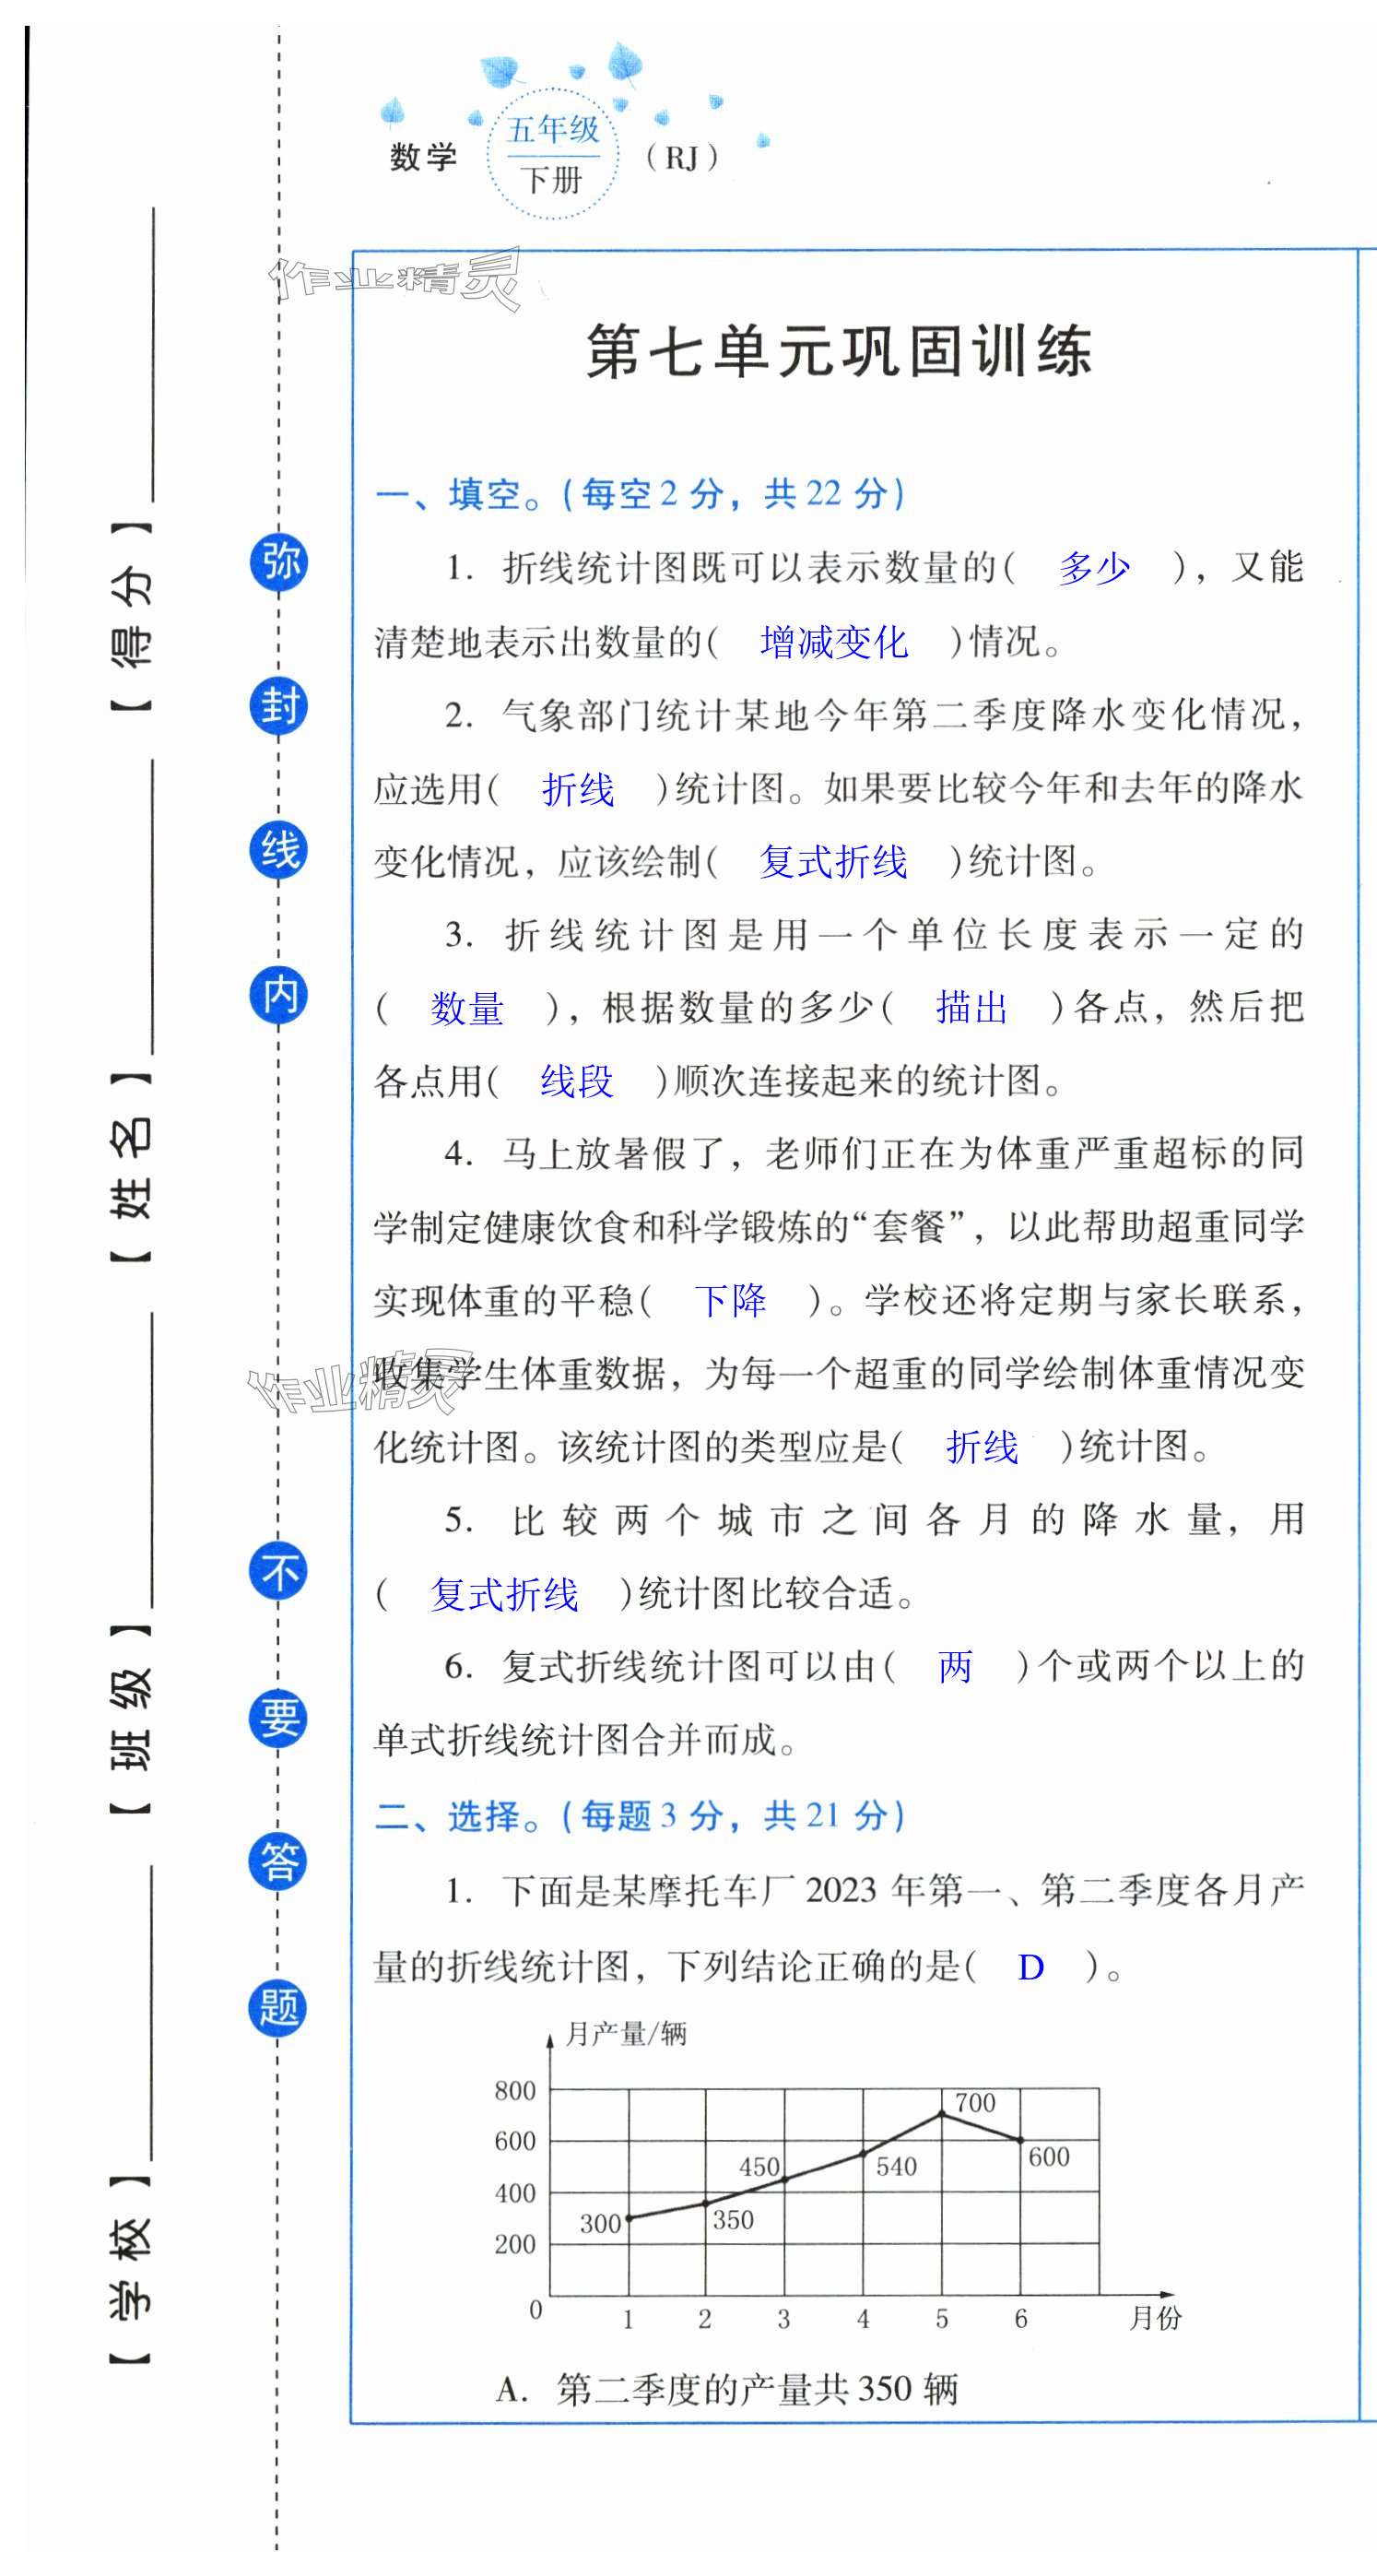The image size is (1377, 2576).
Task: Click the blue answer 描出 in question 3
Action: click(x=971, y=1008)
